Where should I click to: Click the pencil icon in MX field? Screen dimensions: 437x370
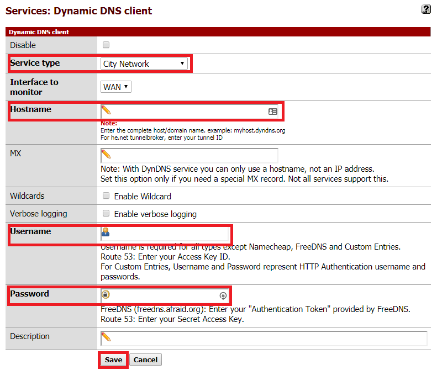pyautogui.click(x=106, y=154)
